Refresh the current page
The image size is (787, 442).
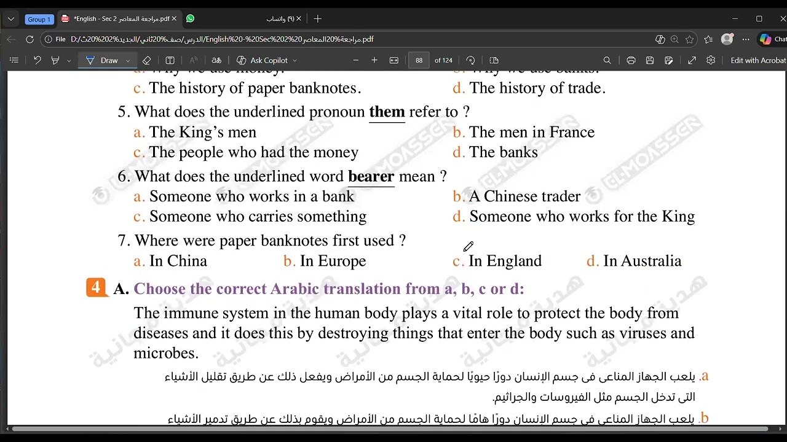(30, 39)
